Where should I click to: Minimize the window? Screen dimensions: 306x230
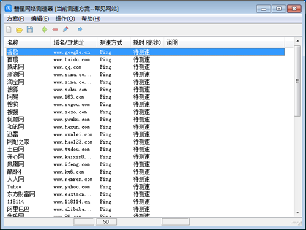tap(263, 9)
